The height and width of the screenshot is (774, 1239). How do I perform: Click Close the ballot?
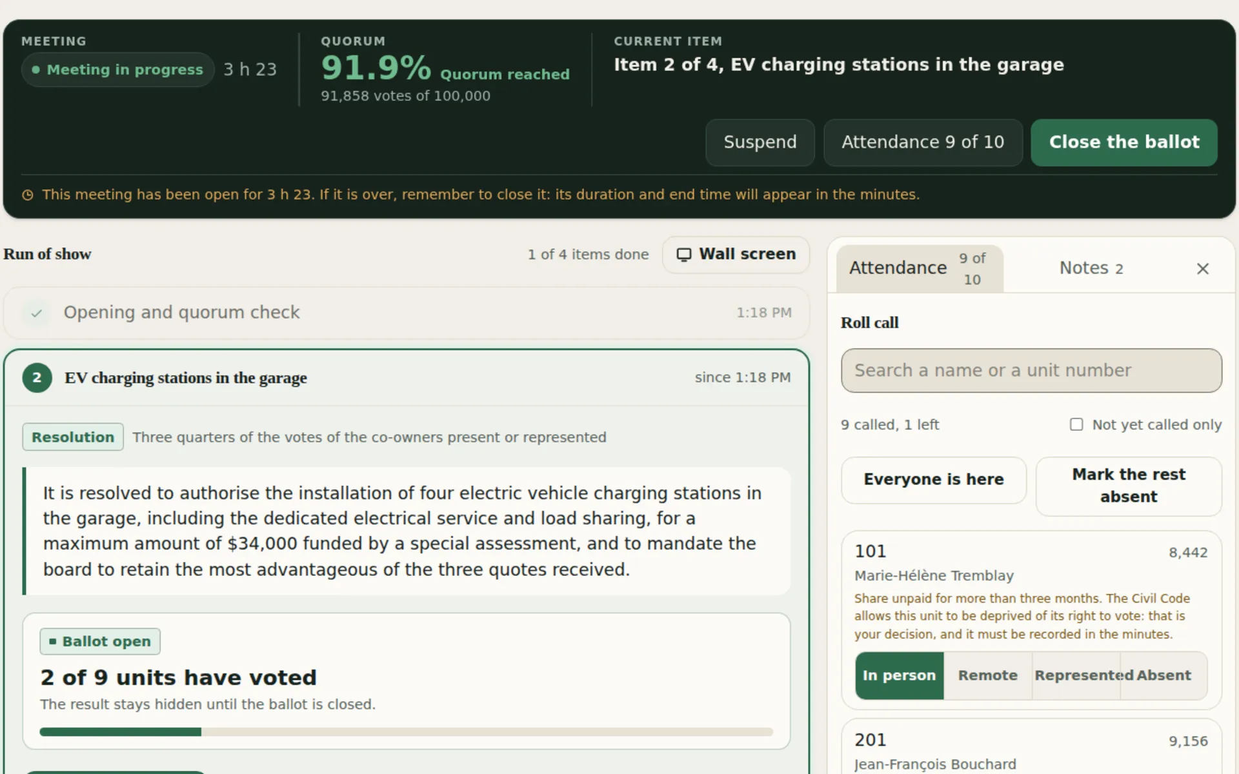tap(1123, 143)
